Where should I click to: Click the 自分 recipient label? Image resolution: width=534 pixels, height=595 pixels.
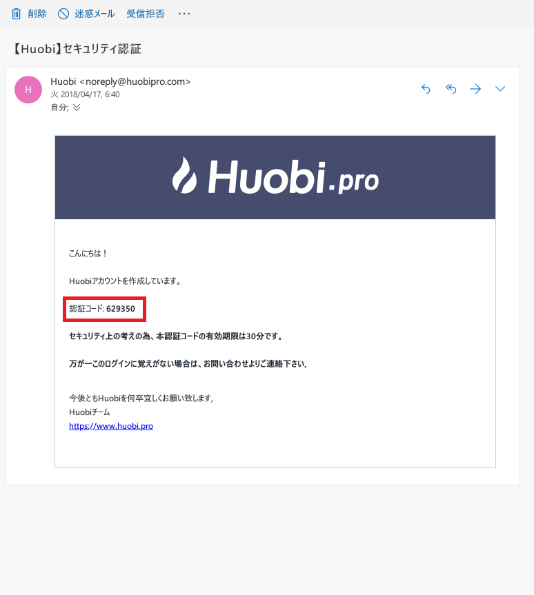[x=59, y=108]
